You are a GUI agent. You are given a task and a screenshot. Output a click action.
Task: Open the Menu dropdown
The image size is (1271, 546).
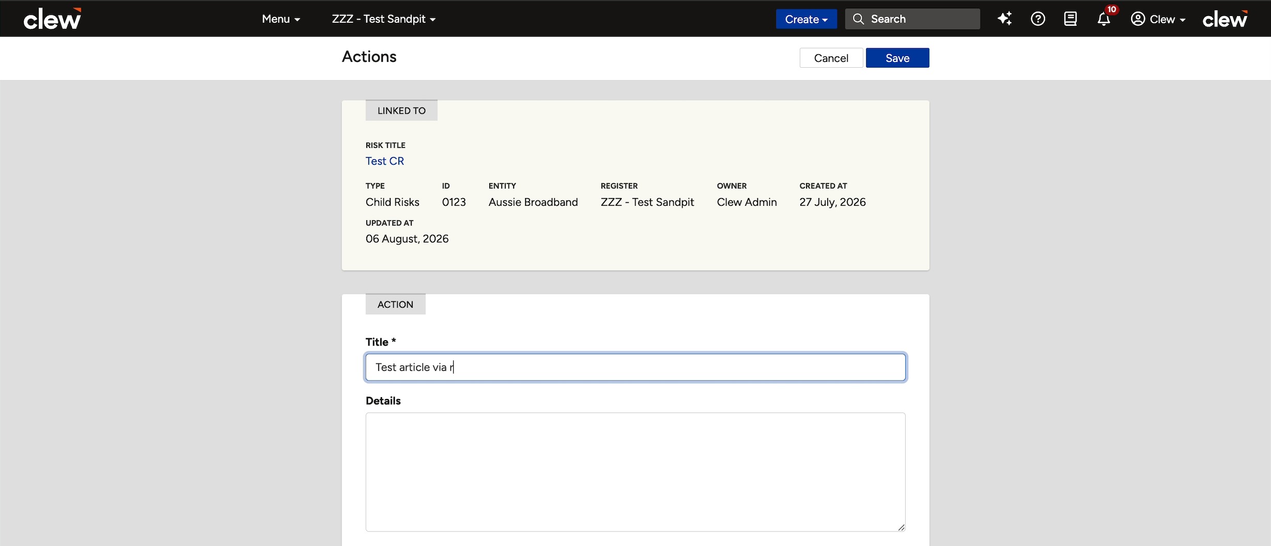(x=281, y=19)
